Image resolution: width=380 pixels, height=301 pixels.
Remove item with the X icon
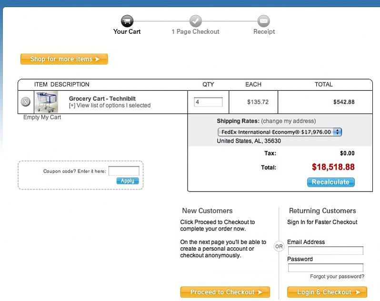pyautogui.click(x=26, y=102)
